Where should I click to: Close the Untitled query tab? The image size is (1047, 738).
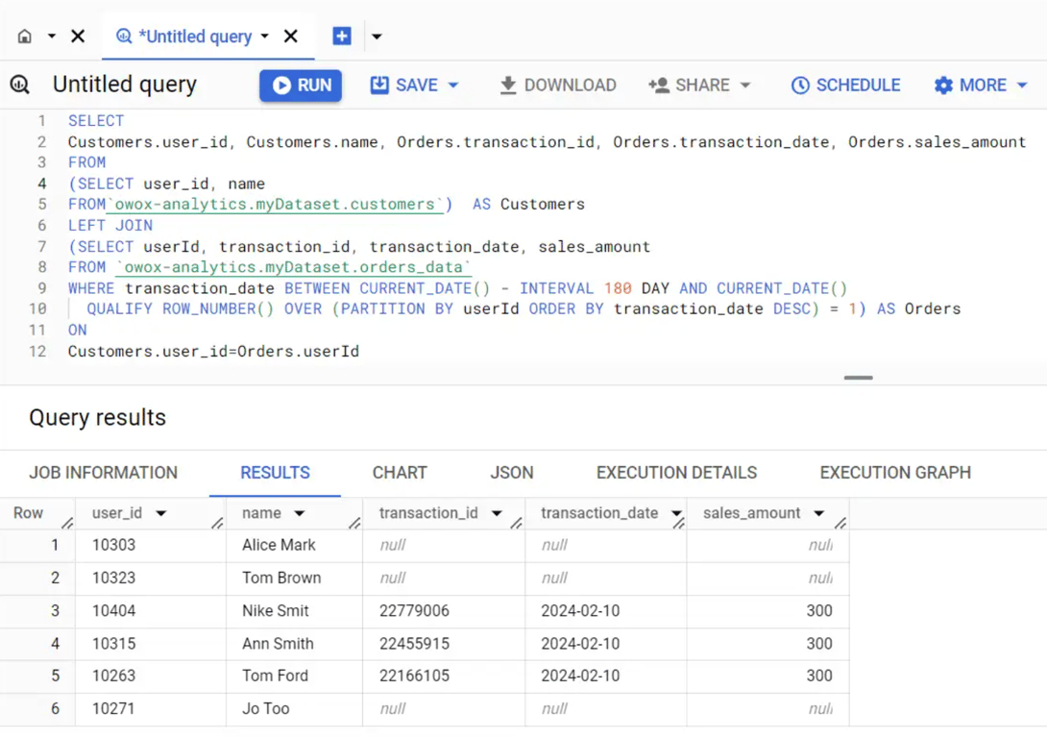click(290, 37)
